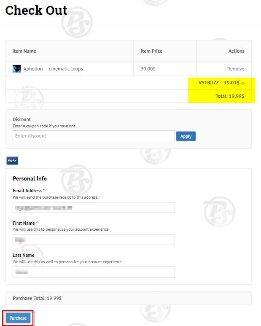Click the Aphelion – cinematic loops item name
Viewport: 261px width, 326px height.
pyautogui.click(x=53, y=69)
